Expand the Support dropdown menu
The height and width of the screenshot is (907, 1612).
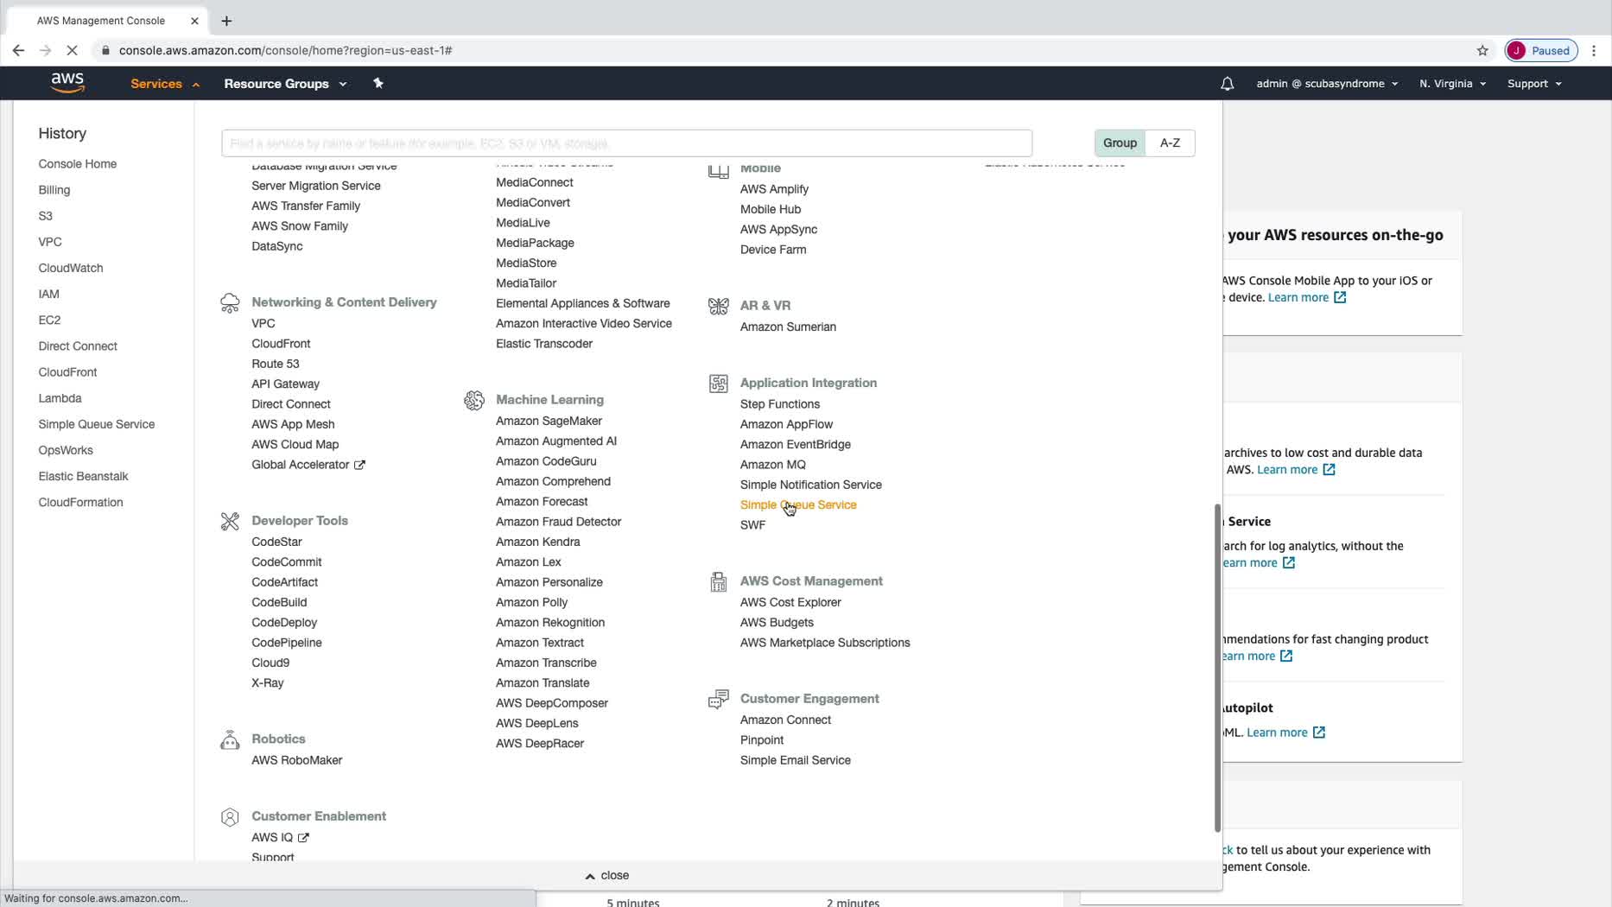coord(1534,84)
